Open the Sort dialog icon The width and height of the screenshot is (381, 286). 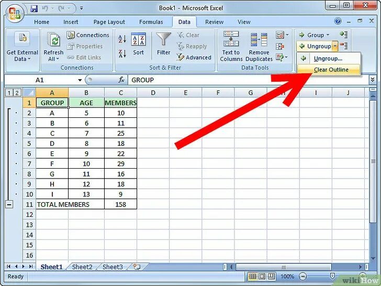[138, 39]
